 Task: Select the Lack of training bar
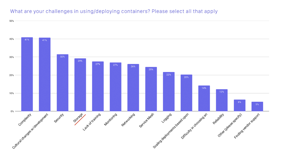click(x=98, y=86)
